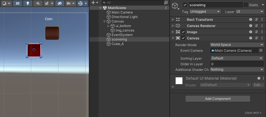This screenshot has height=117, width=266.
Task: Toggle scene gizmos globe icon
Action: (80, 3)
